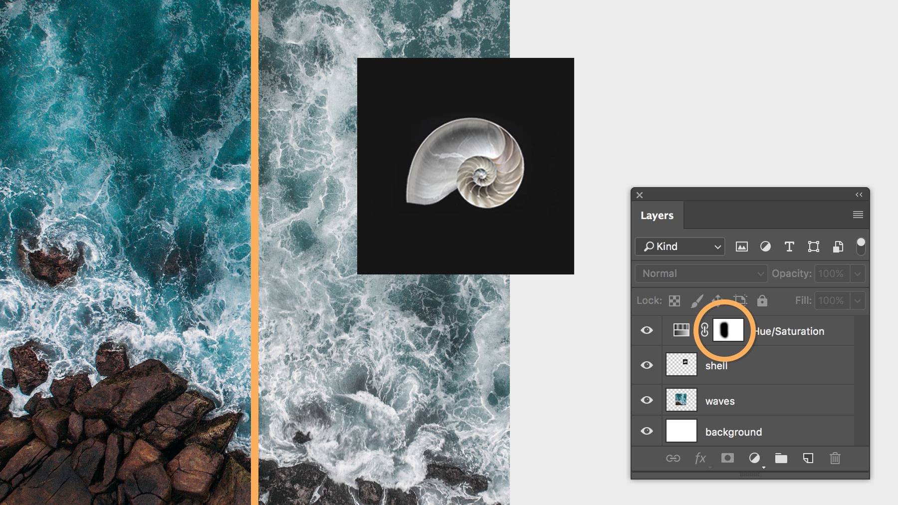Select the background layer by its name
898x505 pixels.
pyautogui.click(x=733, y=432)
